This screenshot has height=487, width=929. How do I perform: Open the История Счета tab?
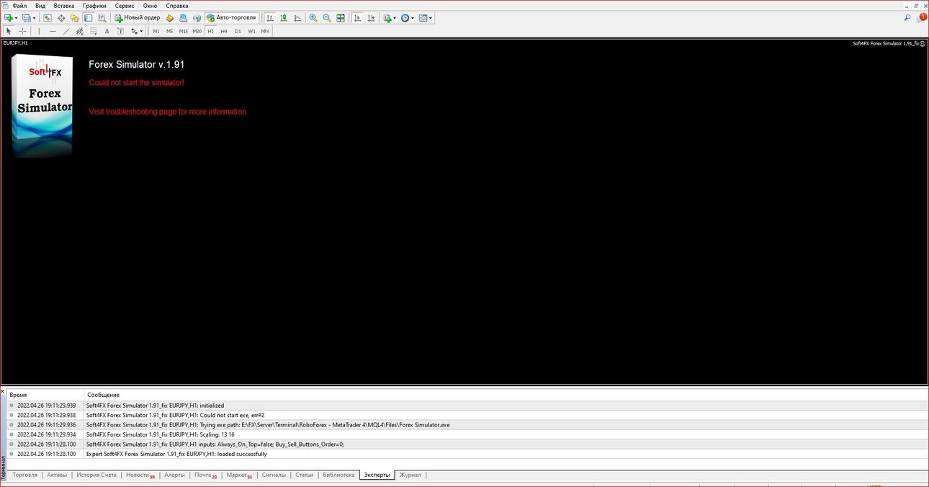point(97,475)
